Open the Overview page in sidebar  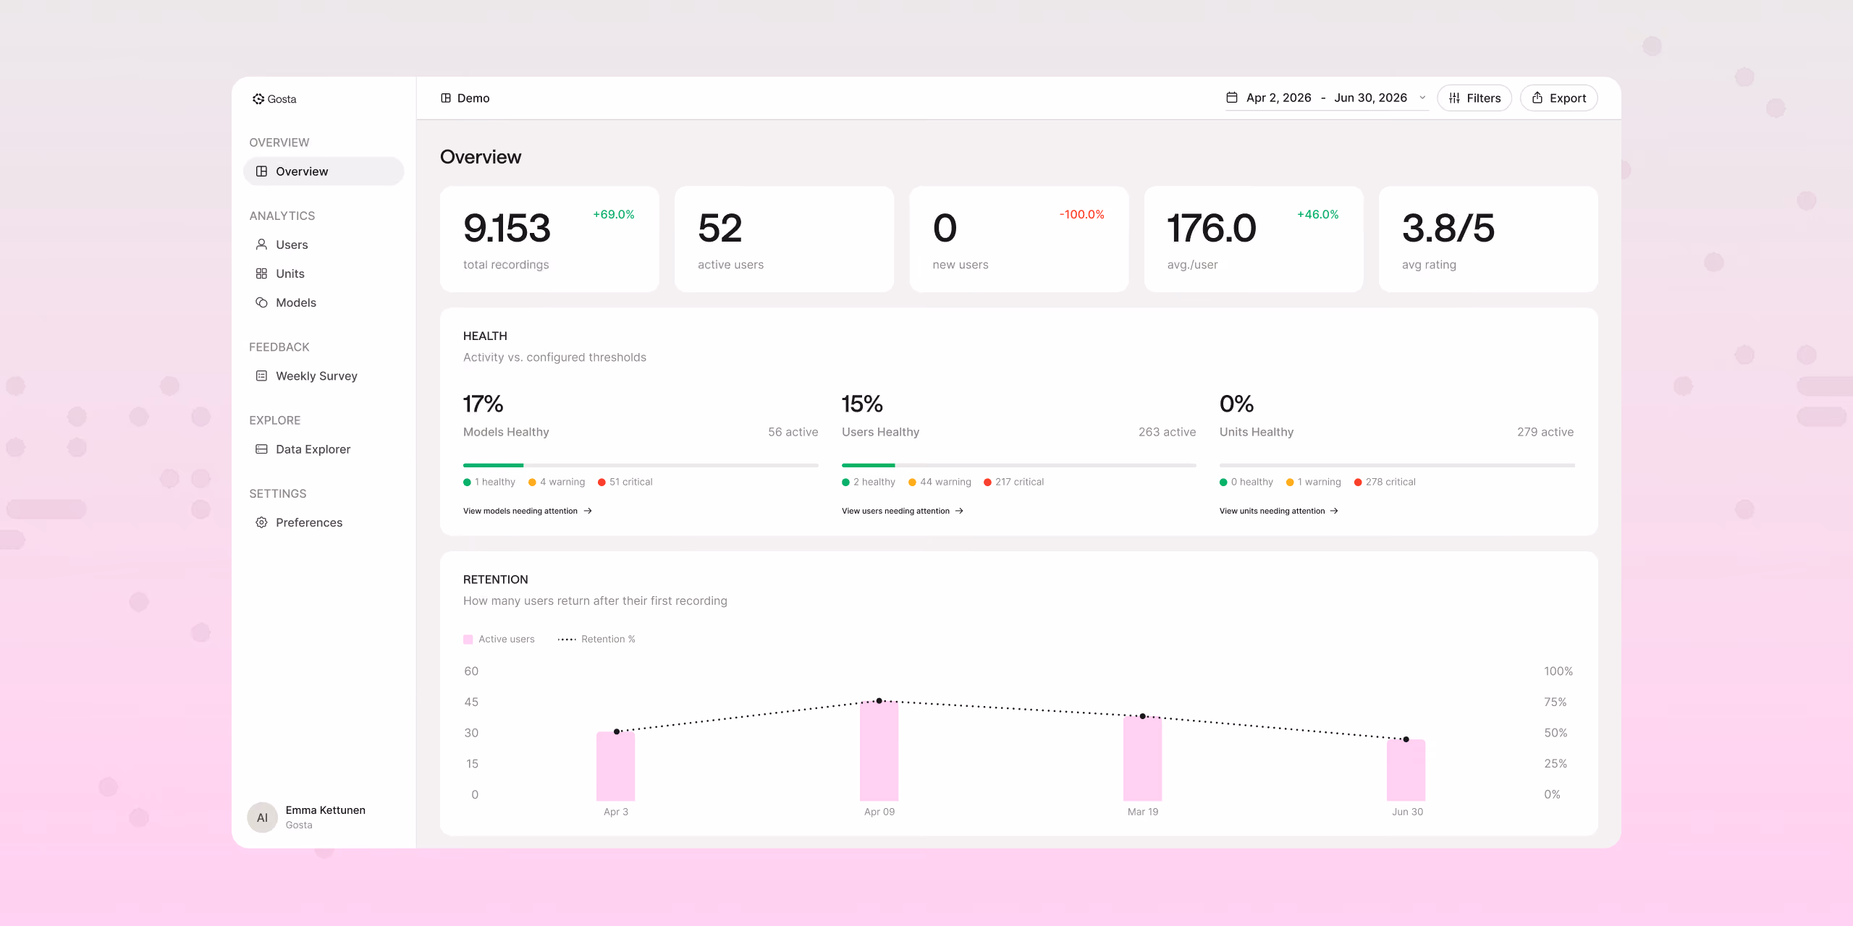tap(324, 171)
